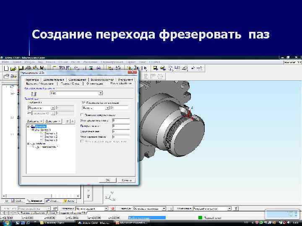Save the project with the diskette icon
The height and width of the screenshot is (226, 302).
pos(21,68)
